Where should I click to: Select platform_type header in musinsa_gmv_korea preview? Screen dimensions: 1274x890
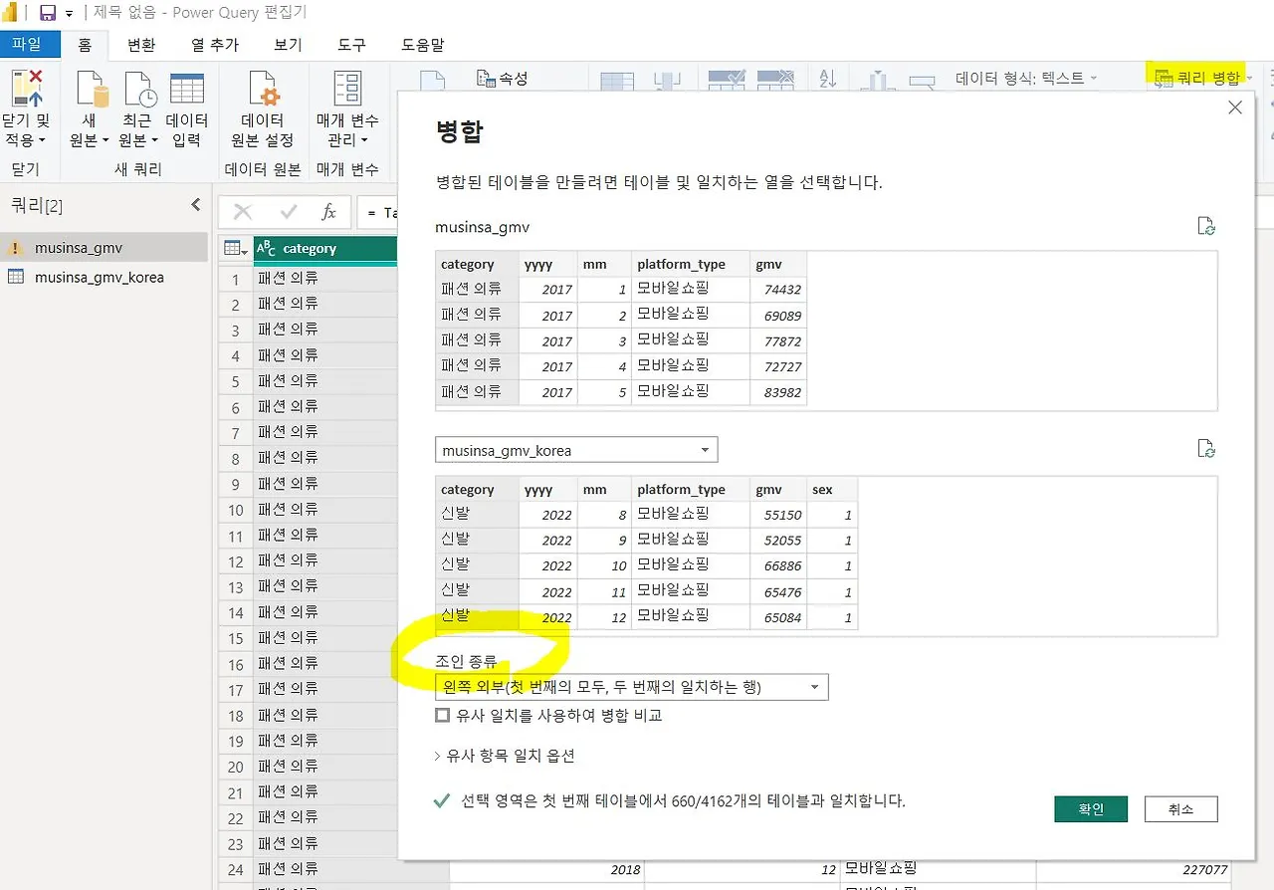click(691, 489)
